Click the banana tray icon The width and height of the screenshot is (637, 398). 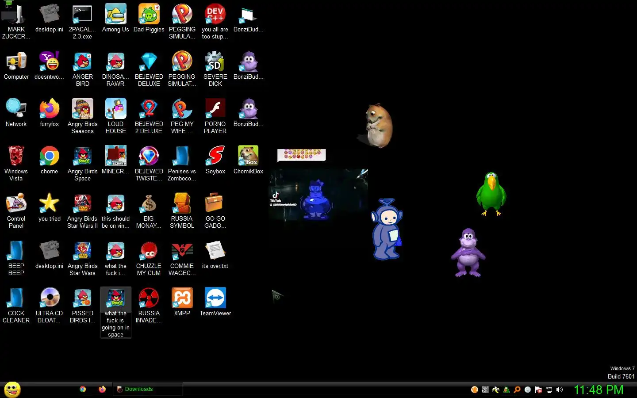496,390
